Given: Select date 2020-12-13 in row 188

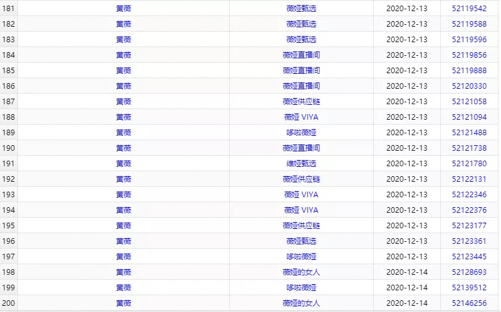Looking at the screenshot, I should coord(407,117).
